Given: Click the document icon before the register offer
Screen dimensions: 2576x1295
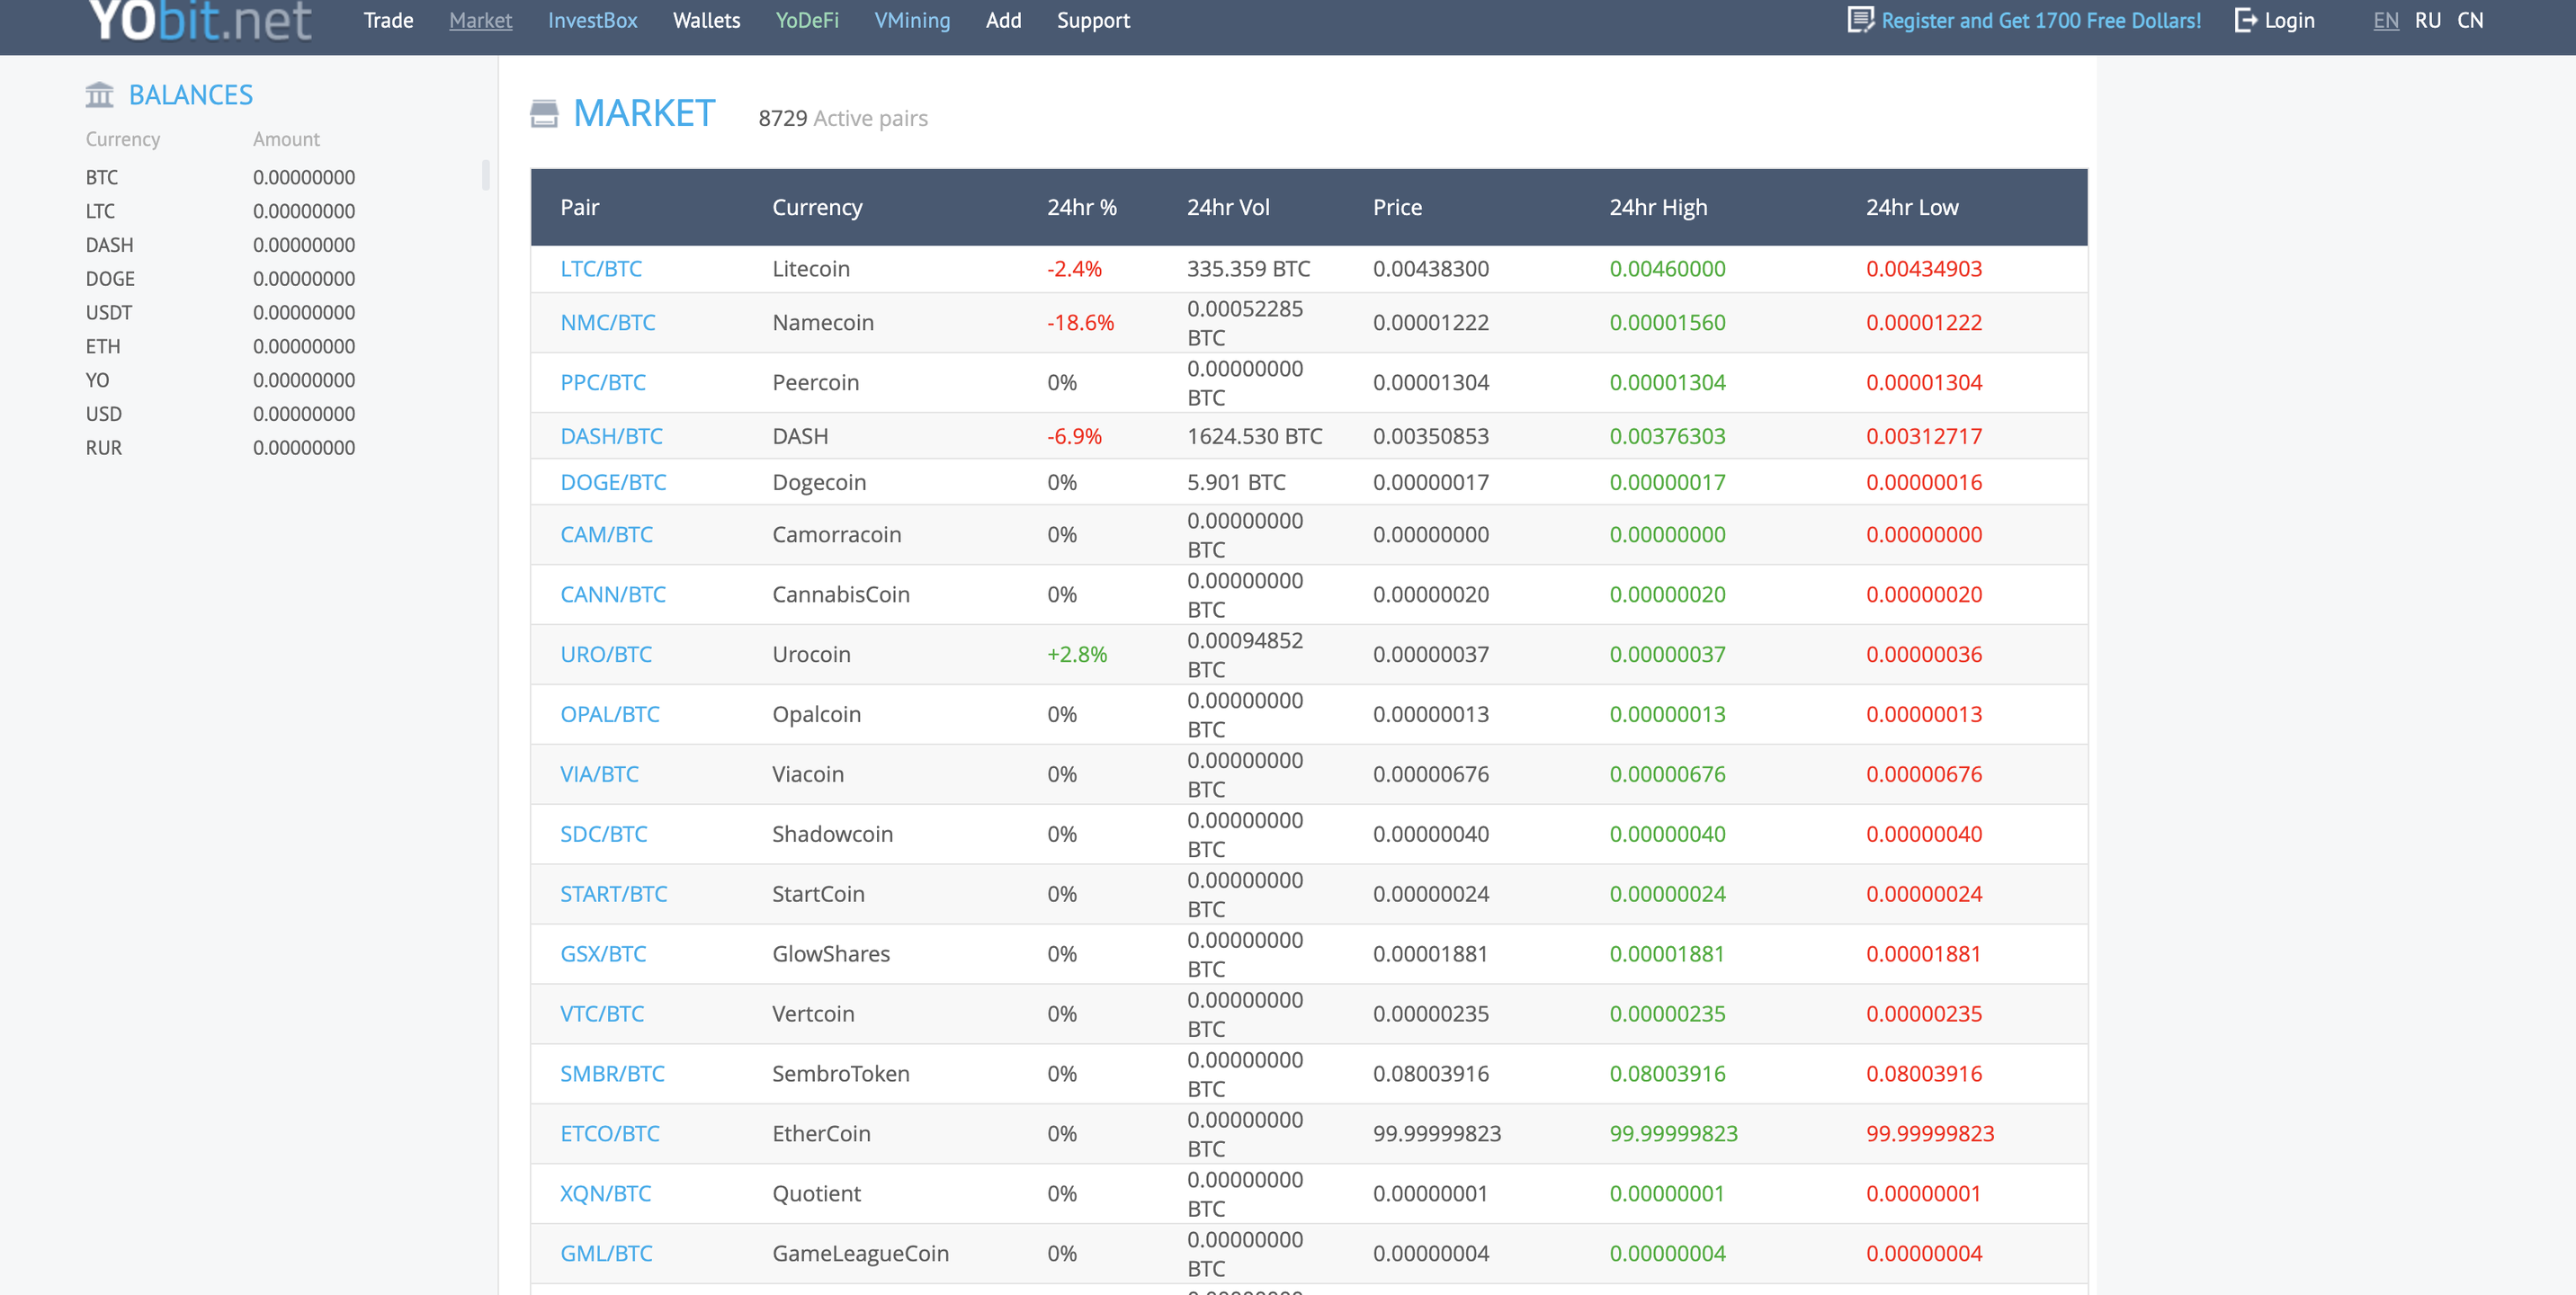Looking at the screenshot, I should pyautogui.click(x=1861, y=18).
